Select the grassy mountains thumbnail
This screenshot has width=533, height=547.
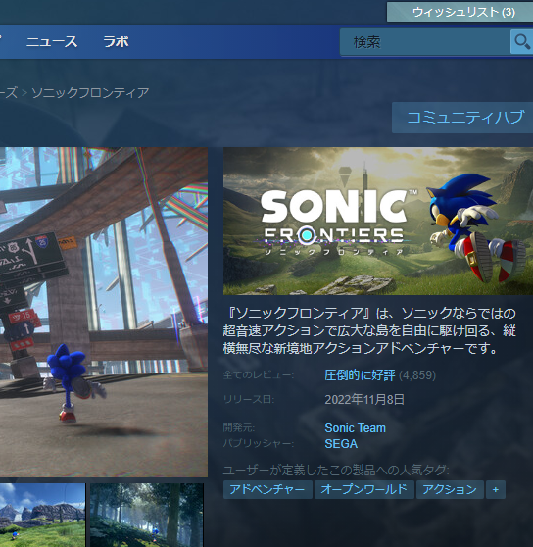(42, 515)
